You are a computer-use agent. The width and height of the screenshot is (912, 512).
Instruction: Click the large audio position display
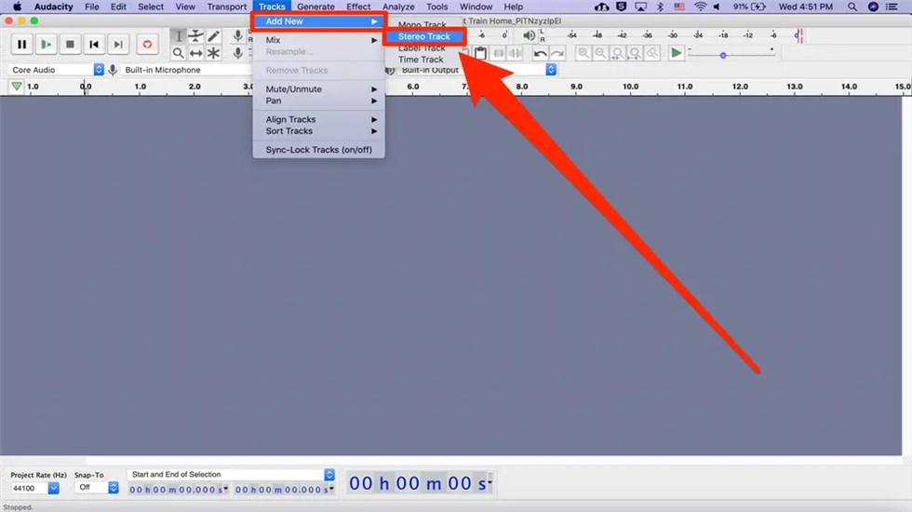(418, 483)
